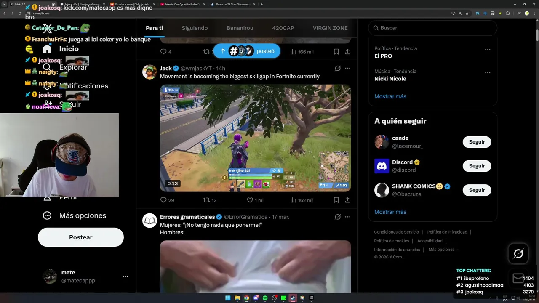Screen dimensions: 539x303
Task: Follow Discord with Seguir button
Action: point(477,166)
